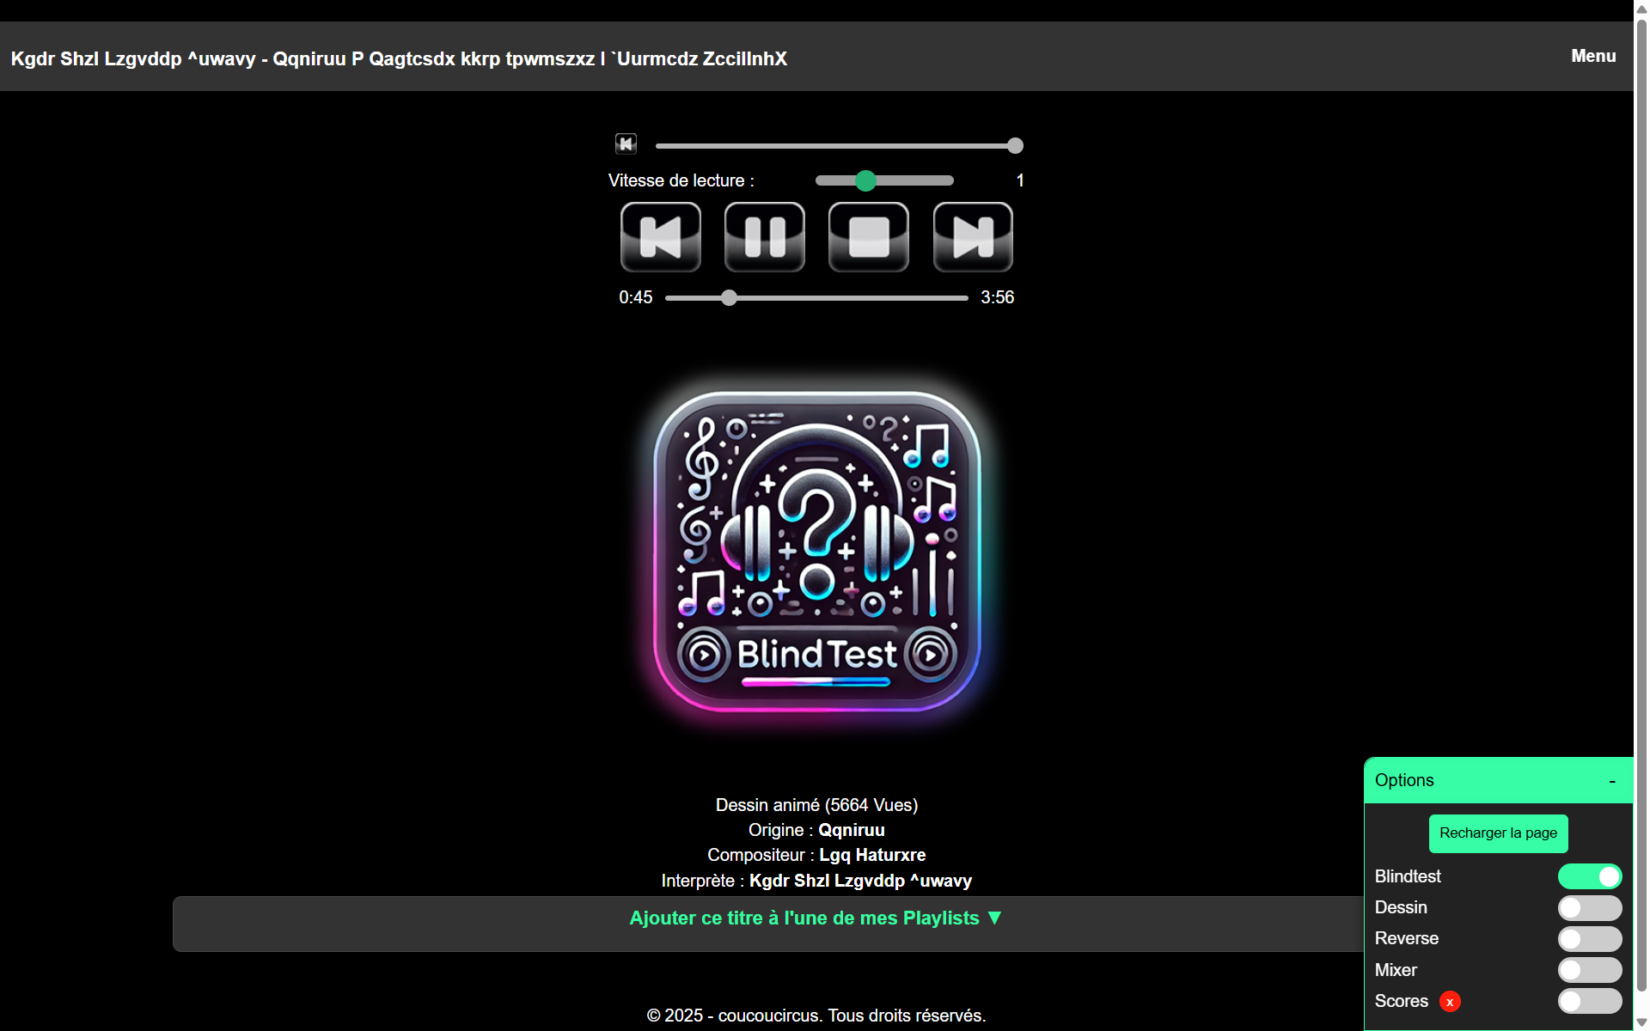Click the Qqniruu origin link
The height and width of the screenshot is (1031, 1650).
[x=851, y=830]
